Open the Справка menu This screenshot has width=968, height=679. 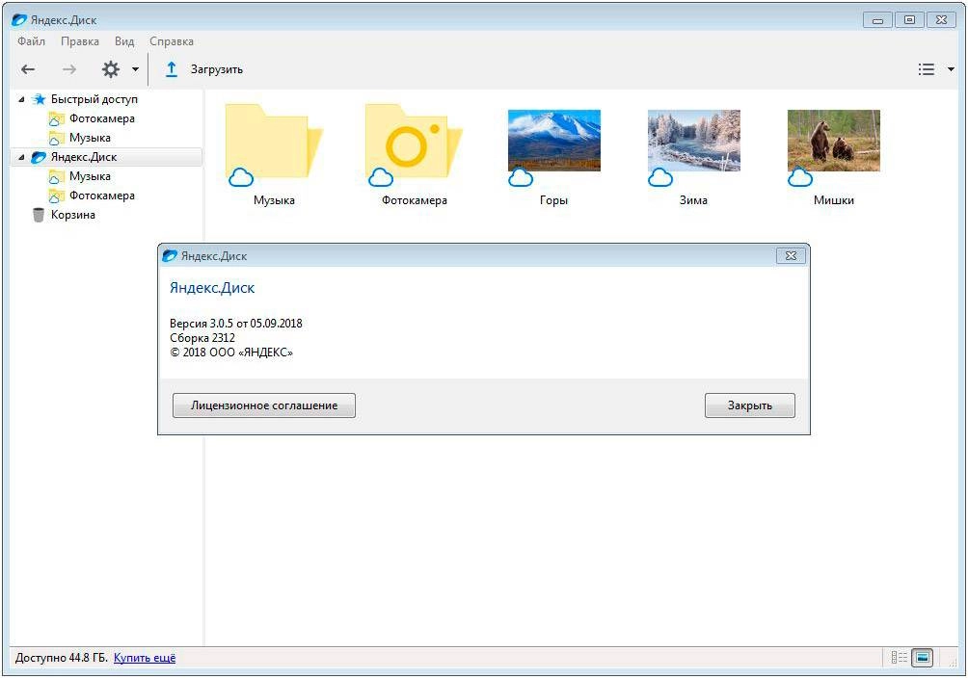pyautogui.click(x=171, y=41)
